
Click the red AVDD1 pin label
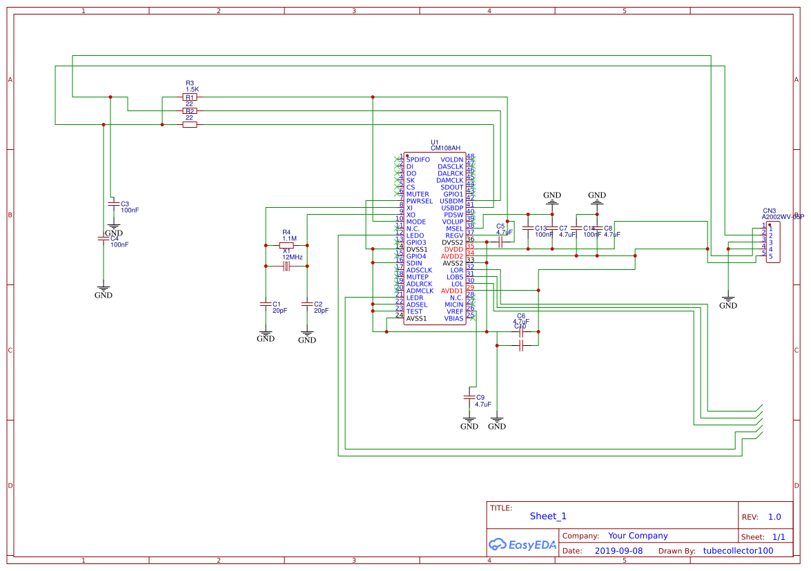click(452, 291)
